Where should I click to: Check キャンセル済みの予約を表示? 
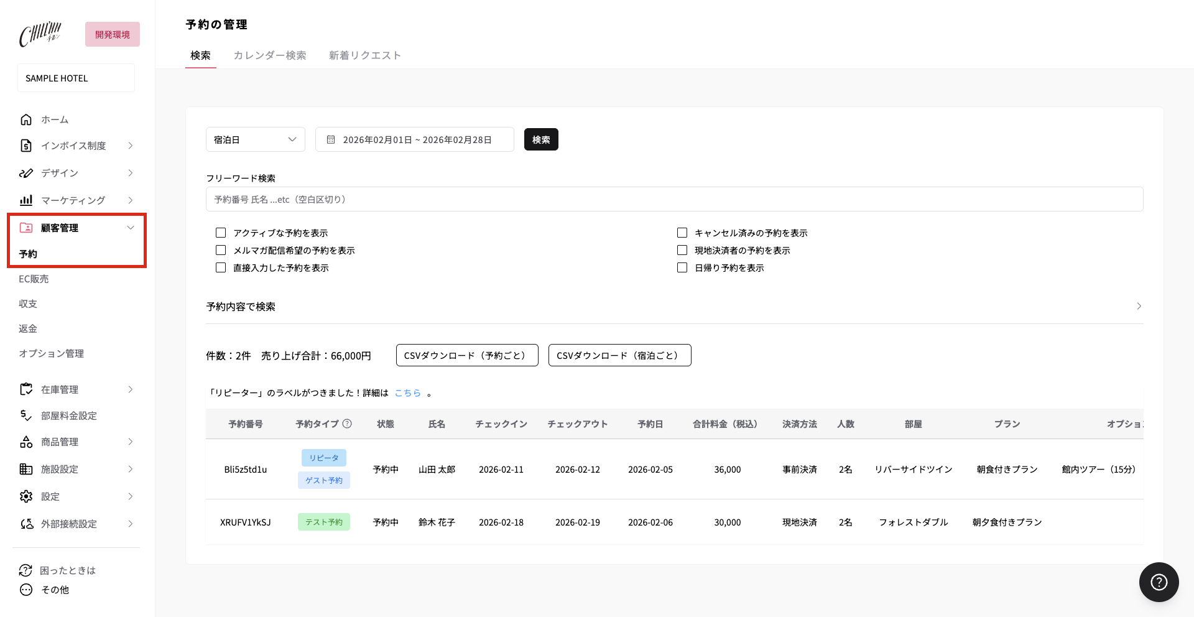682,233
